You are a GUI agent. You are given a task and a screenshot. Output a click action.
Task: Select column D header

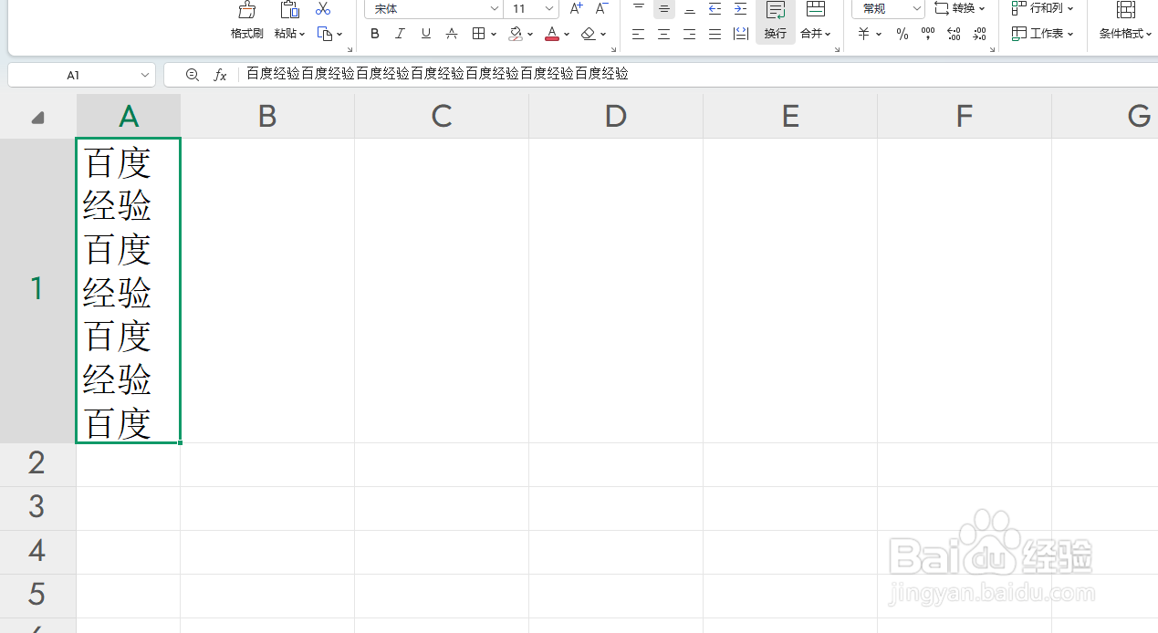pyautogui.click(x=616, y=116)
